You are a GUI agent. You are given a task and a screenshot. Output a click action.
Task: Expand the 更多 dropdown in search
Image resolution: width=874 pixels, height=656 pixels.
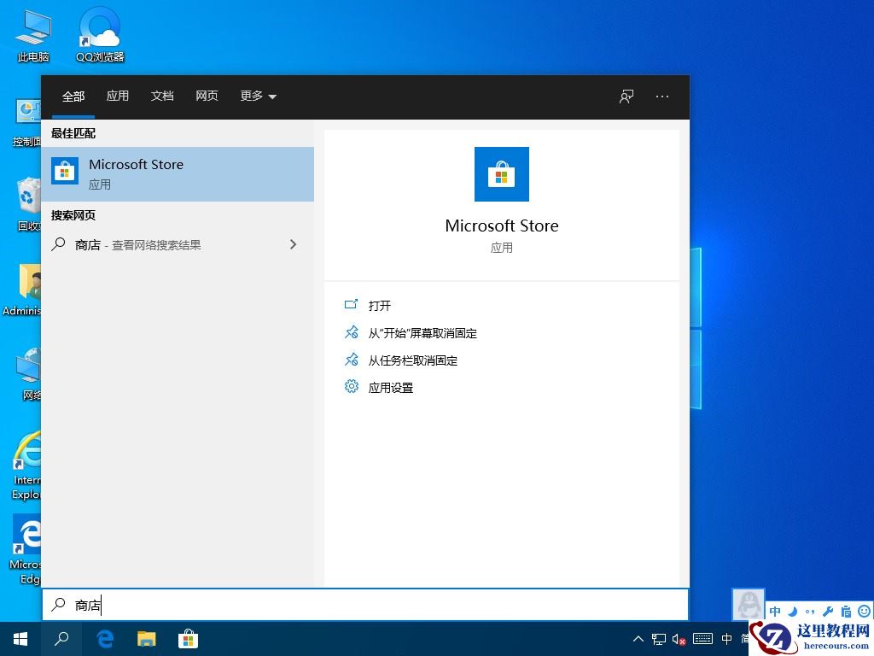click(257, 97)
